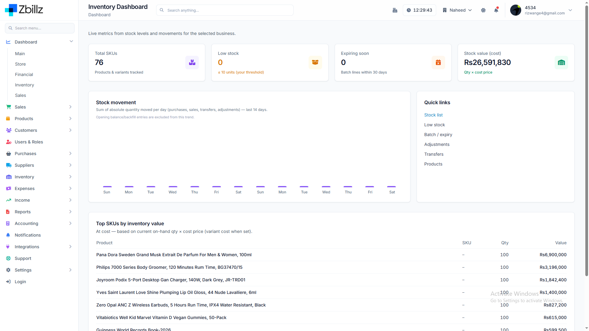Viewport: 589px width, 331px height.
Task: Open the Low stock quick link
Action: 434,125
